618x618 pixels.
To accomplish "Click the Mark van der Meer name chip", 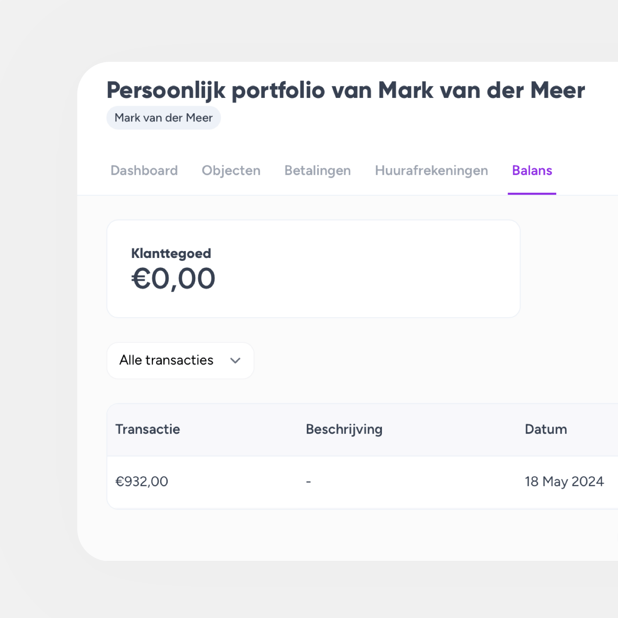I will click(164, 118).
